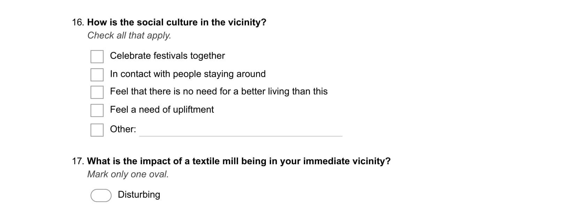Click the 'Disturbing' option label
This screenshot has width=576, height=204.
click(x=139, y=195)
